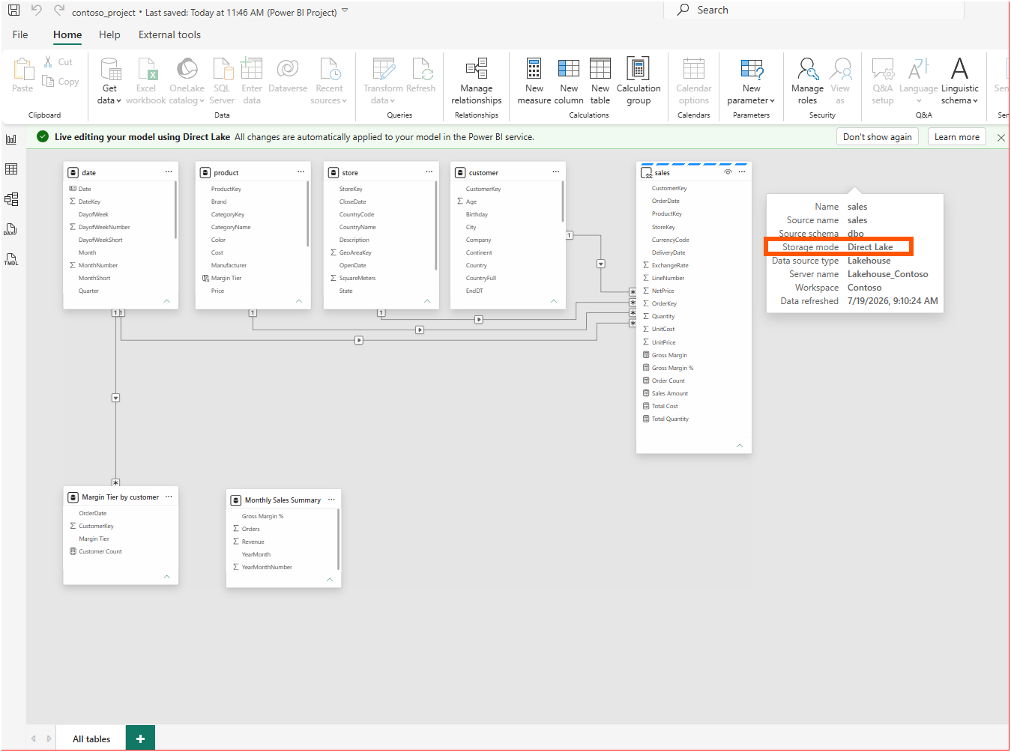1011x752 pixels.
Task: Select the Gross Margin % measure in sales
Action: (x=672, y=368)
